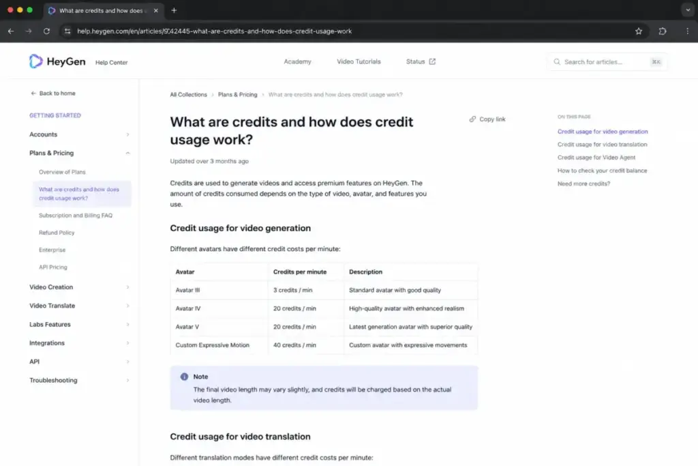Jump to Need more credits? section

pyautogui.click(x=583, y=184)
